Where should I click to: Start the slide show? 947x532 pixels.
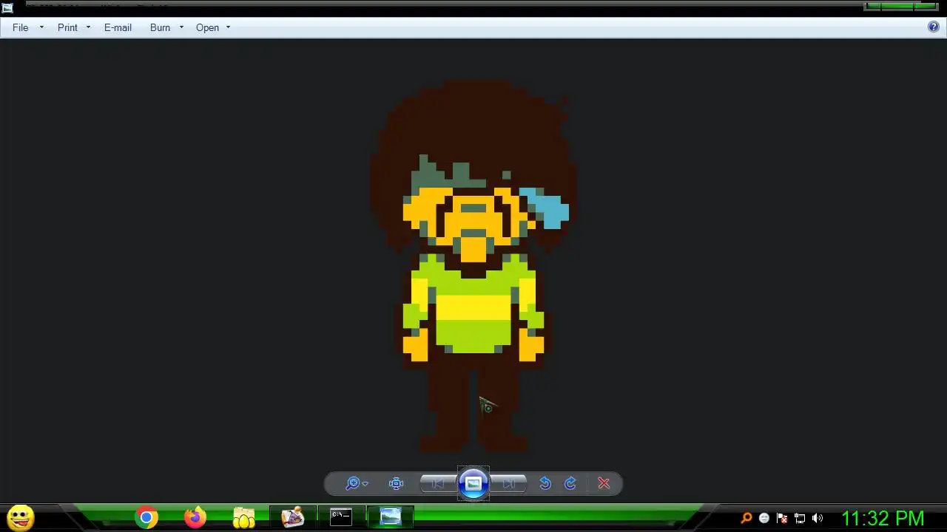(x=473, y=483)
